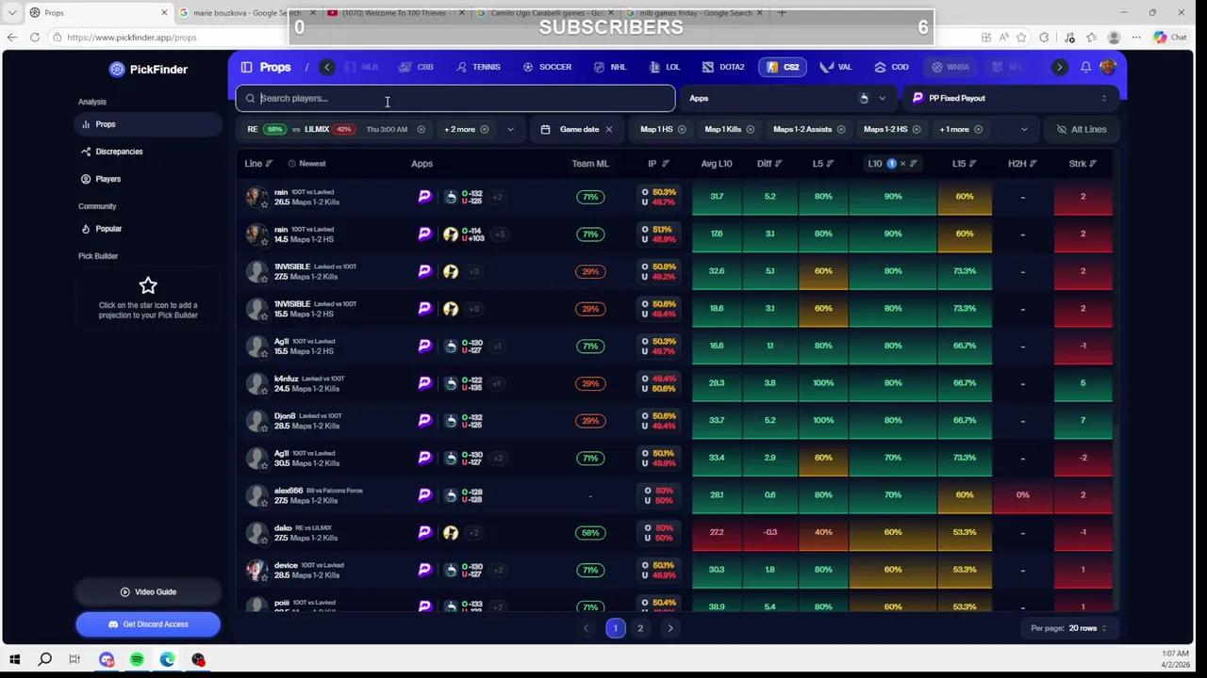The height and width of the screenshot is (678, 1207).
Task: Expand the stat types filter chevron
Action: [1024, 129]
